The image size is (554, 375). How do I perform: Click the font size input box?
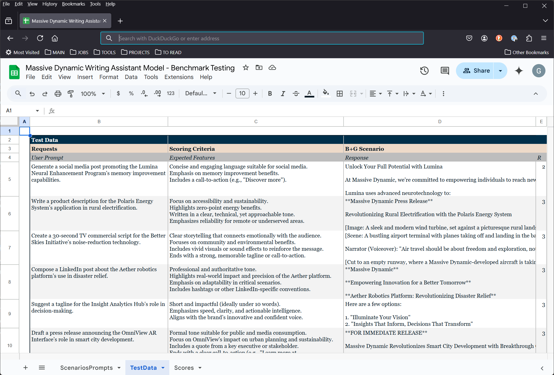tap(242, 94)
